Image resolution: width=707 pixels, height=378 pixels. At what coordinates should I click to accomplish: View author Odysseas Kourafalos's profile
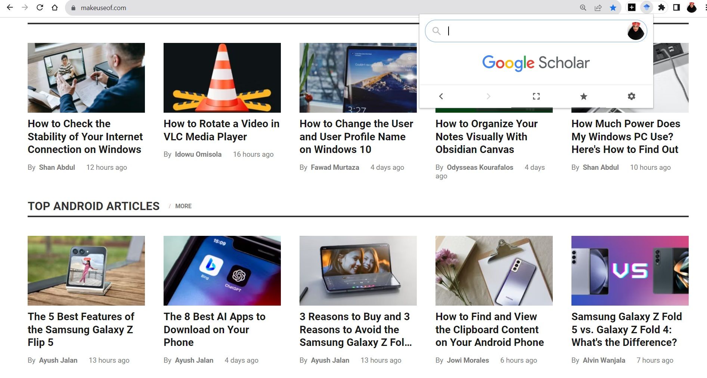click(480, 168)
